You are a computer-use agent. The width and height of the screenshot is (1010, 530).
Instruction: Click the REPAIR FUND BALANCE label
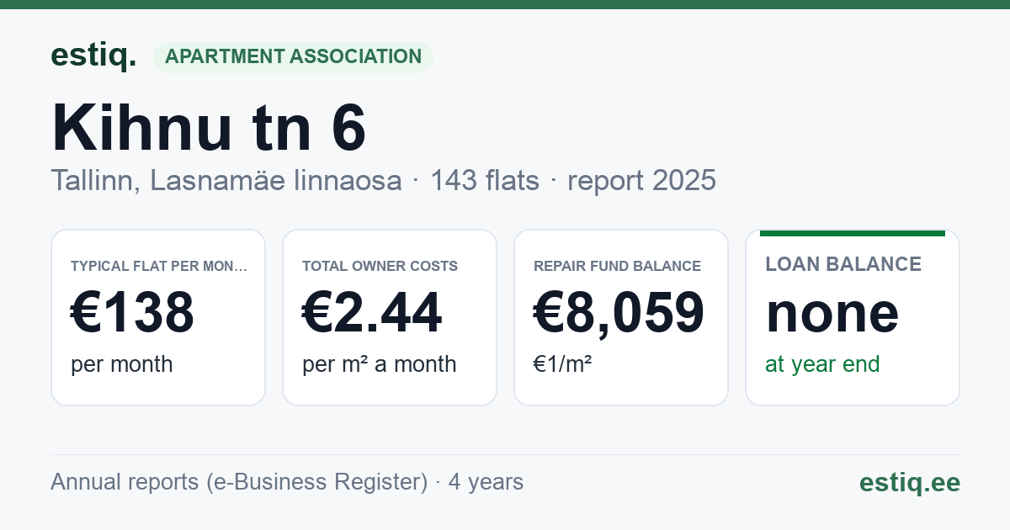point(618,266)
